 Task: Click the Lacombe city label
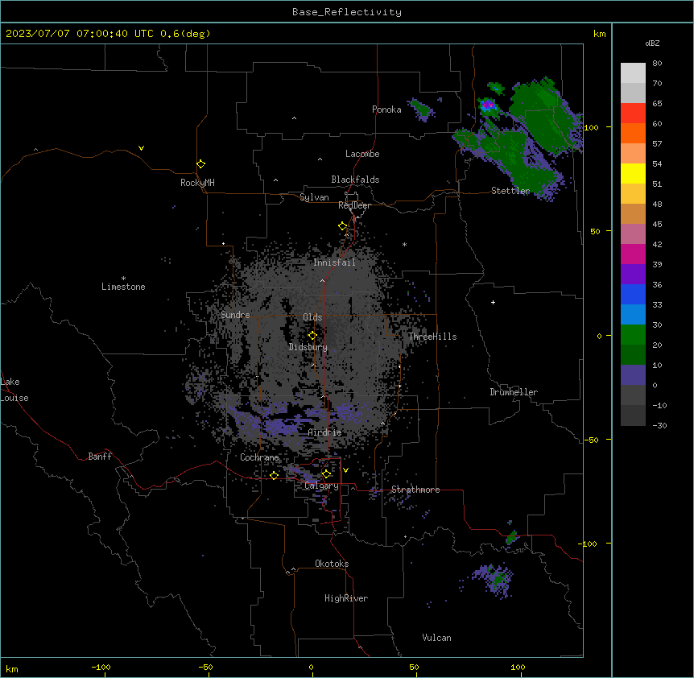pyautogui.click(x=362, y=154)
